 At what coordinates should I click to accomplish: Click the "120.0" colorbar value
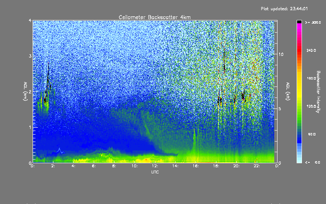(x=311, y=106)
